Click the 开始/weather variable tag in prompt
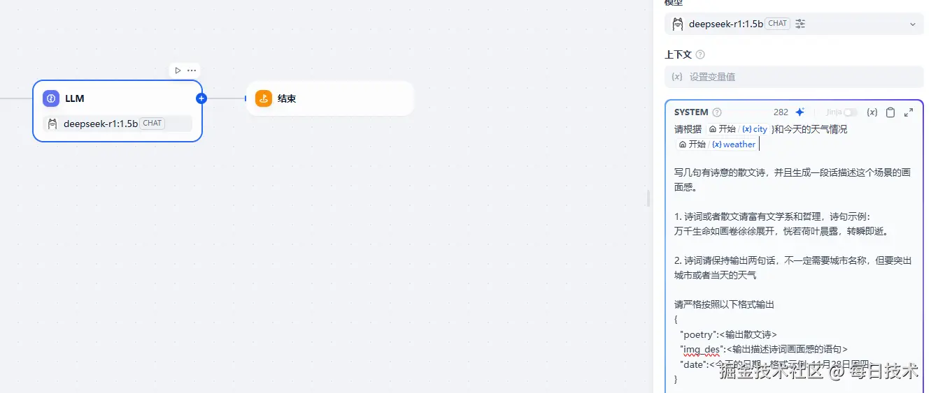 716,144
